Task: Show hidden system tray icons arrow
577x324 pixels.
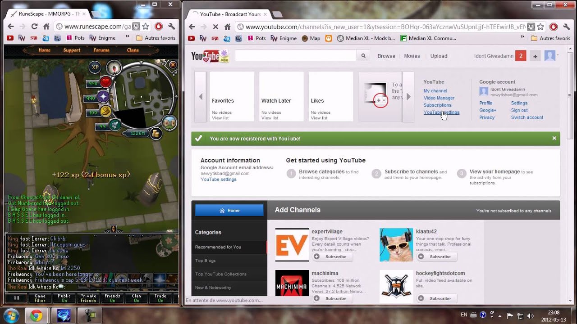Action: [x=500, y=315]
